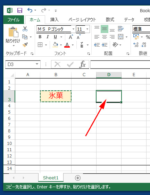
Task: Switch to the 数式 tab
Action: click(110, 20)
